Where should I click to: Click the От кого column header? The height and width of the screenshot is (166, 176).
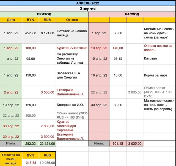coord(72,20)
